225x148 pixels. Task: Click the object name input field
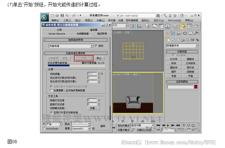(x=180, y=87)
